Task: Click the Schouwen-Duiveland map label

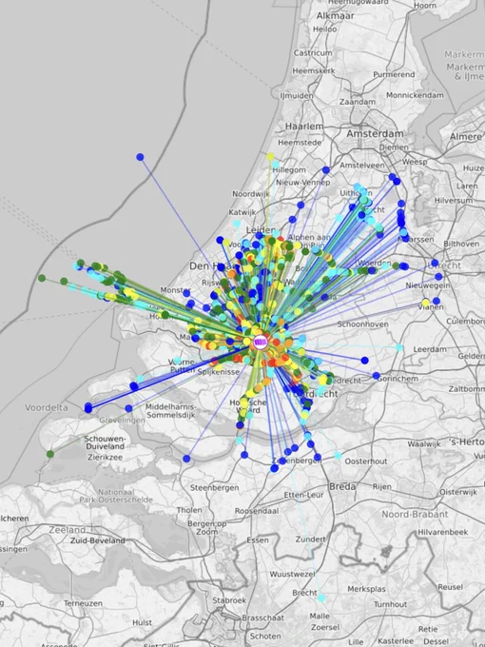Action: (x=106, y=442)
